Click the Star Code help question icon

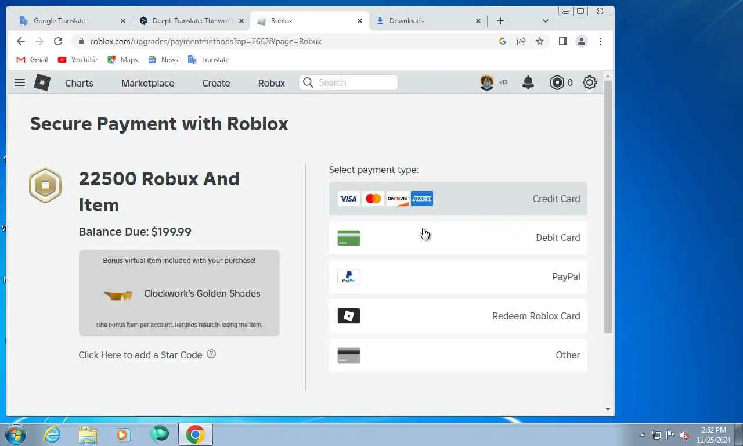coord(211,354)
